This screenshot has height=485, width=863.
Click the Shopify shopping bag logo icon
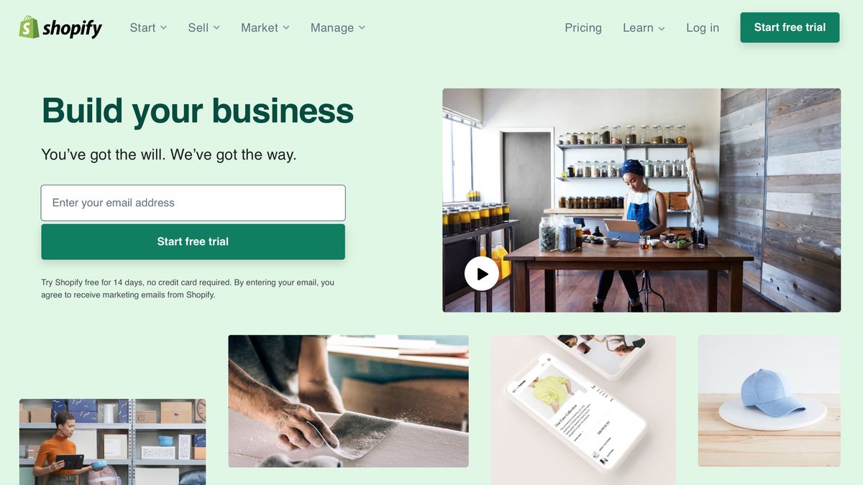click(x=29, y=27)
